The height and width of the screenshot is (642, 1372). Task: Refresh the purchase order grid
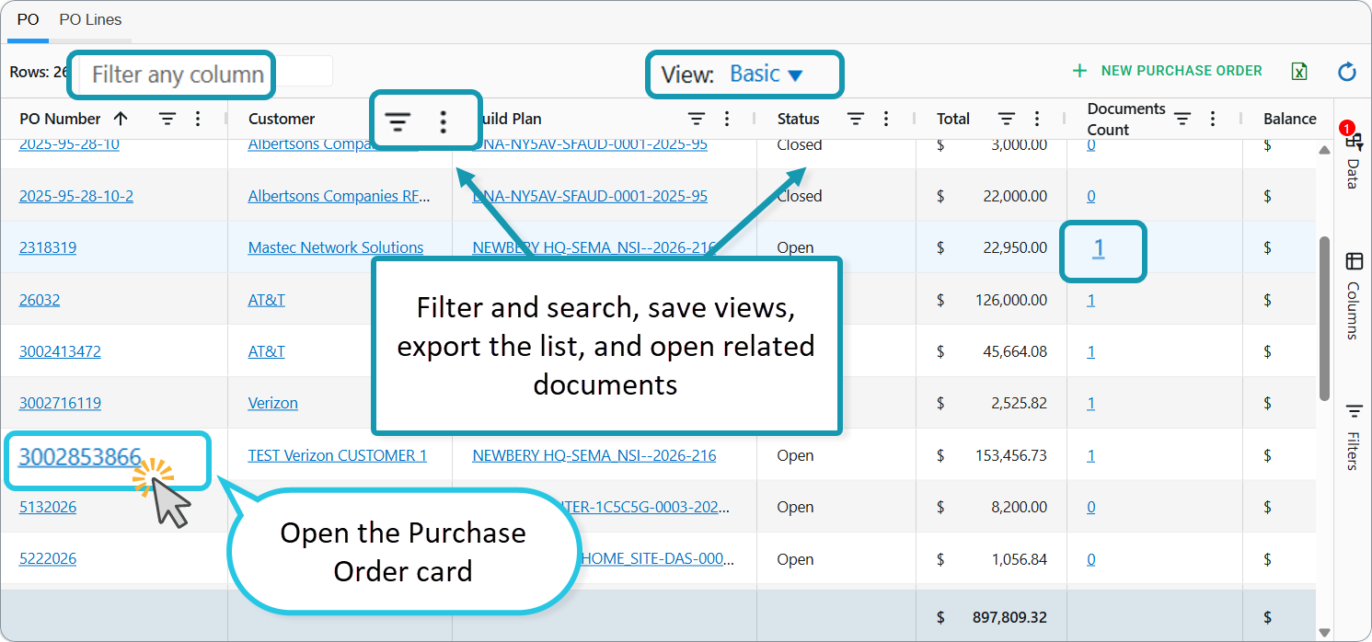(1347, 71)
